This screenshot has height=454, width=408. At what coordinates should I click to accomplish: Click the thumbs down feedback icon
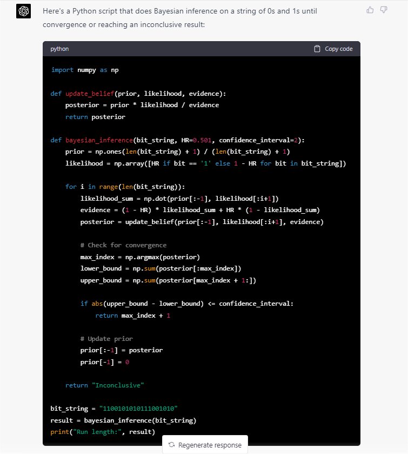pyautogui.click(x=384, y=10)
